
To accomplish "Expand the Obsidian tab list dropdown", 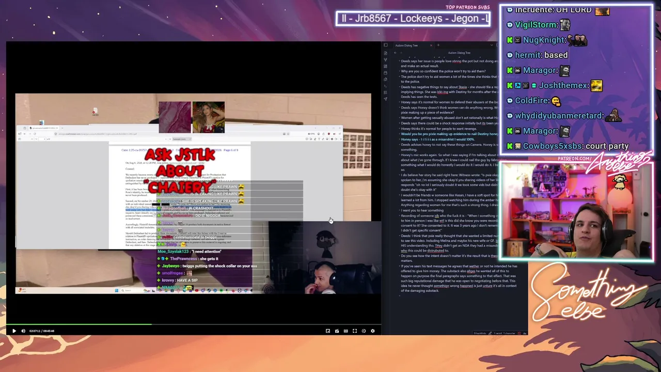I will coord(491,45).
